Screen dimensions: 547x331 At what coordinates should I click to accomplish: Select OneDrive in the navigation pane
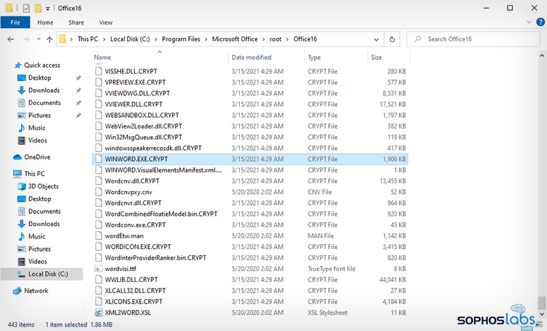(37, 157)
